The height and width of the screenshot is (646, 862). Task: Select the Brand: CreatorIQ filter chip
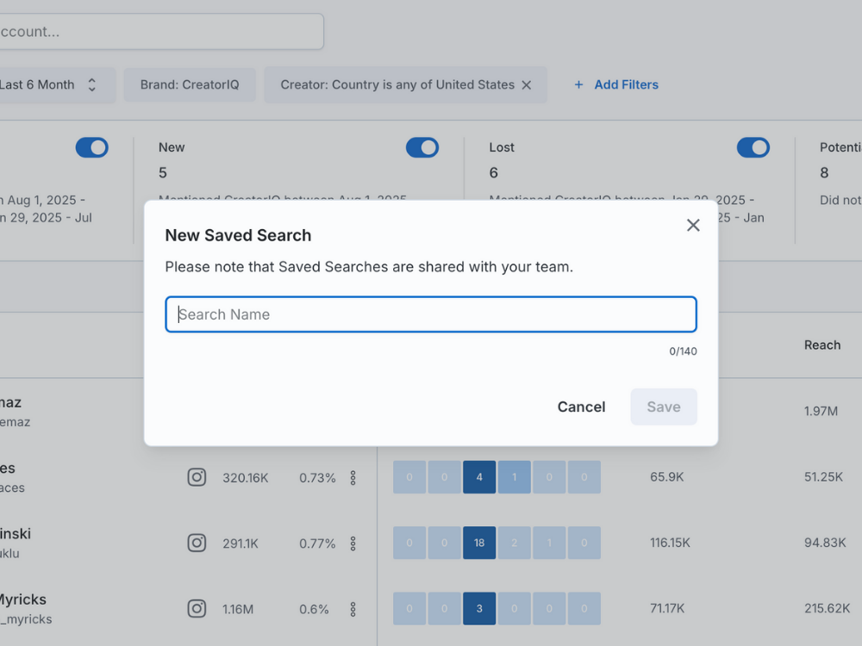(190, 85)
